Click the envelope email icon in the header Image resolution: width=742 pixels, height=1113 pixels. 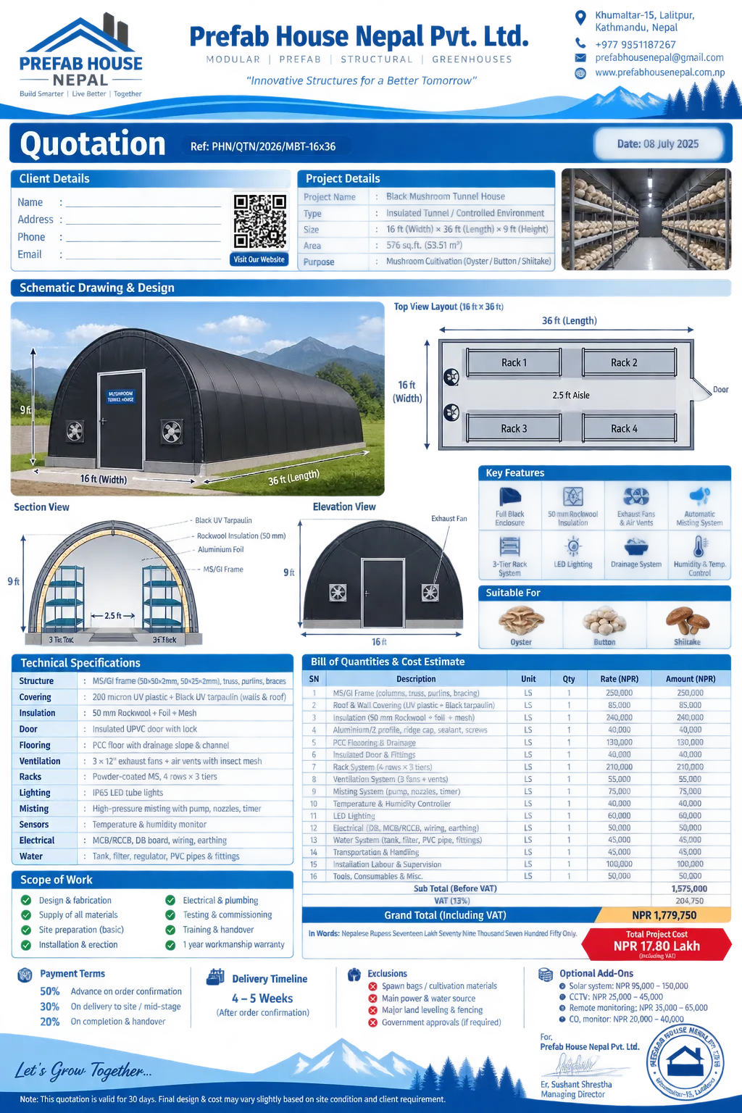580,58
